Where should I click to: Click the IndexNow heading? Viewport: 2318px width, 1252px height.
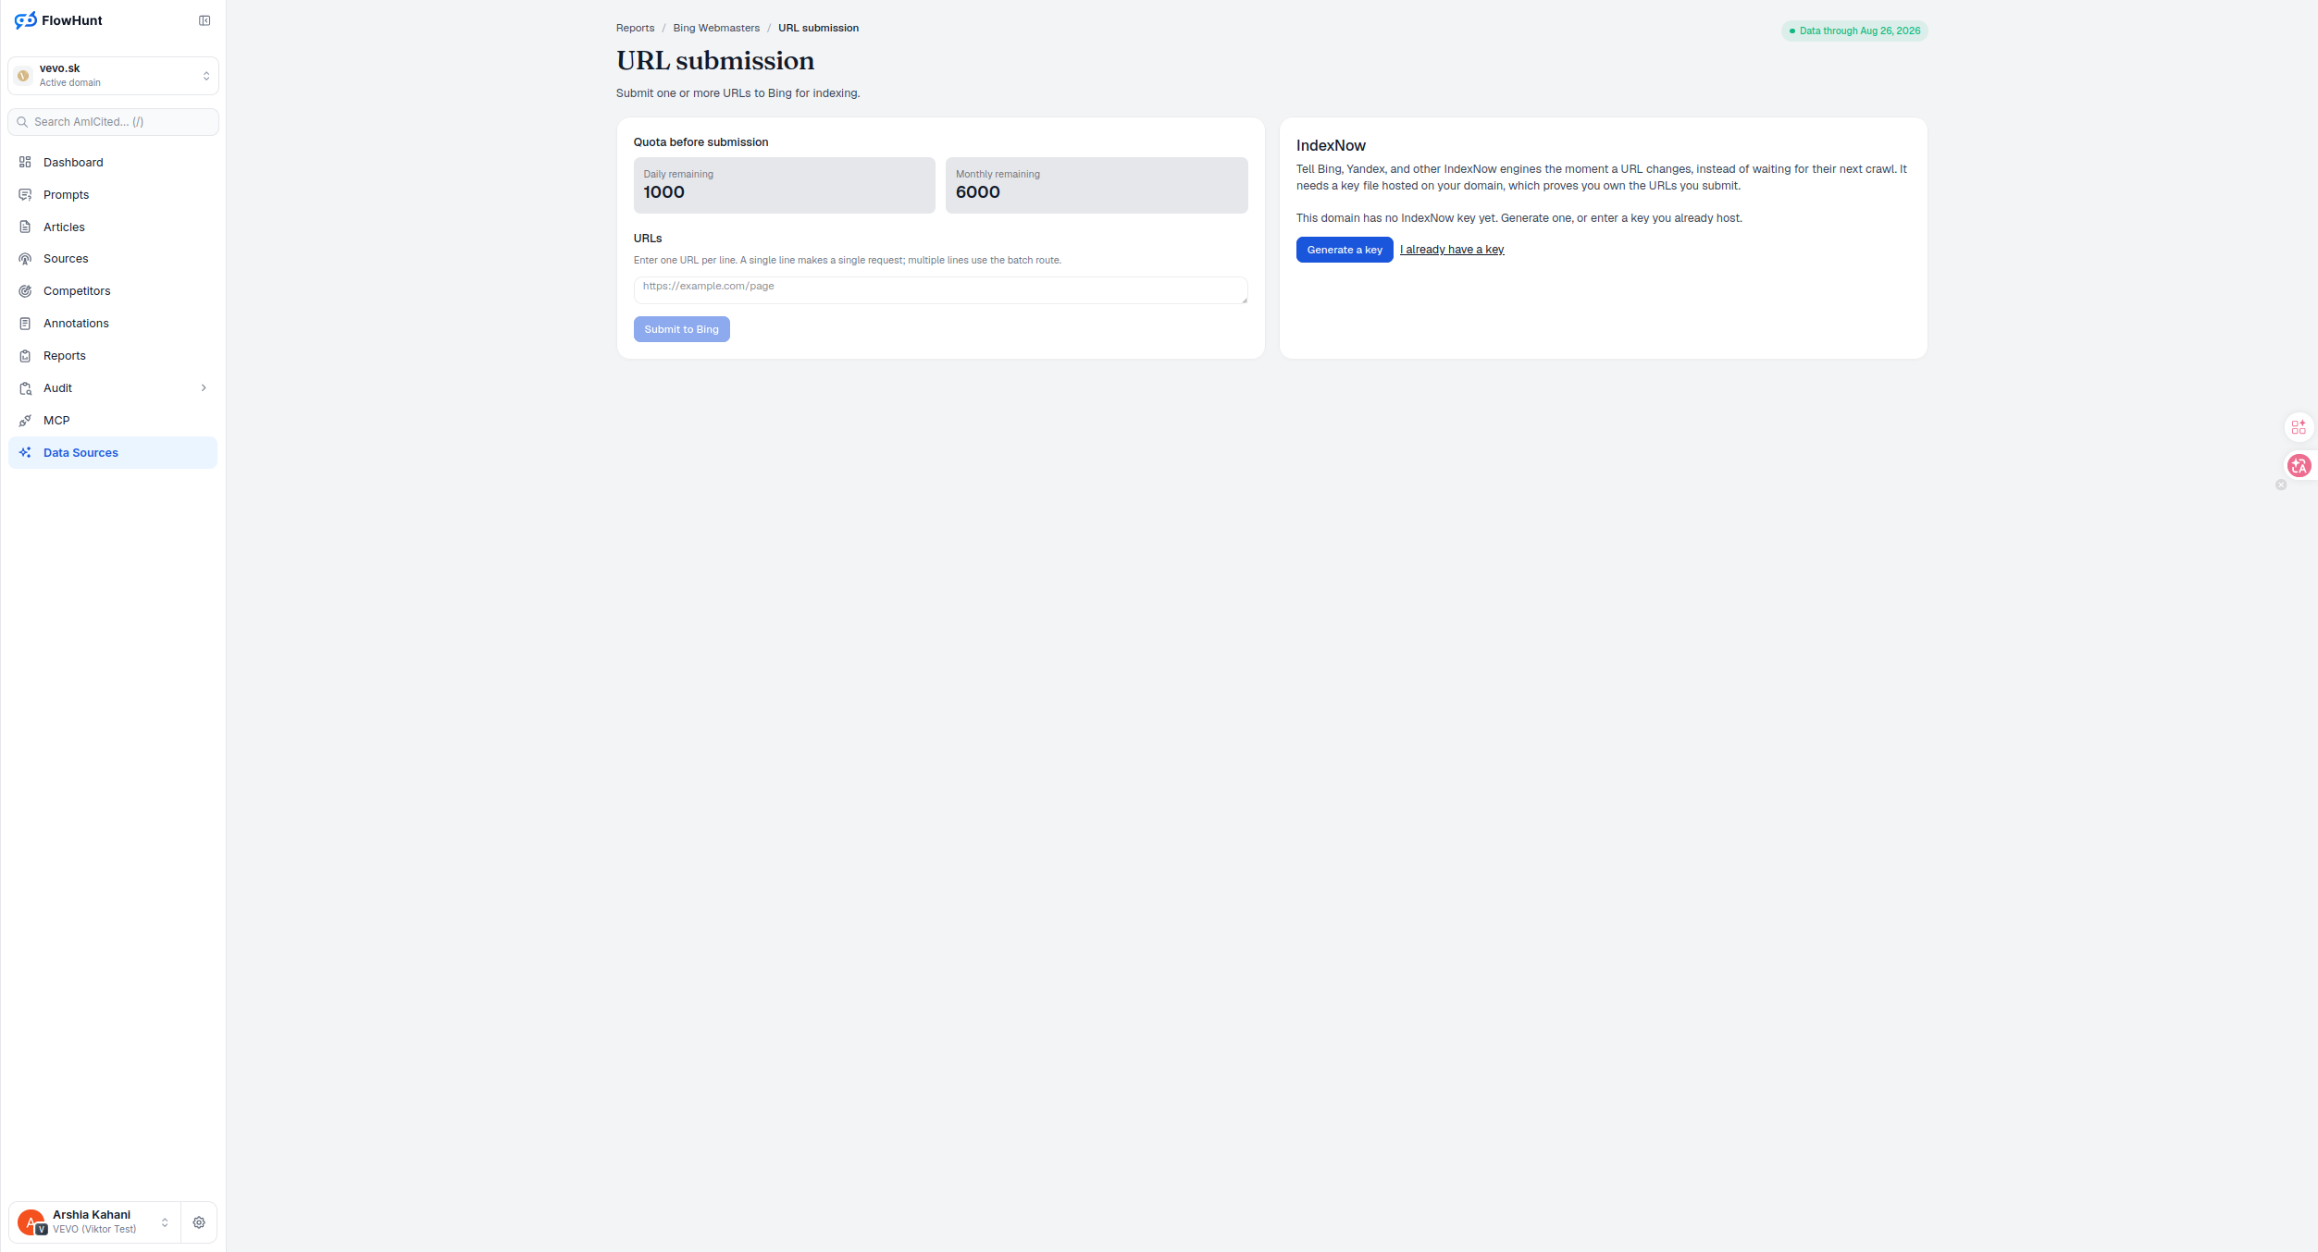1331,145
